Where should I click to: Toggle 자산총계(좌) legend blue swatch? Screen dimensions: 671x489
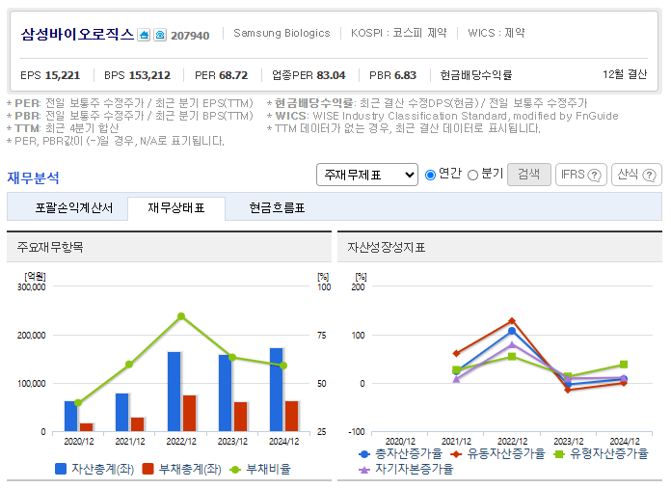pos(61,469)
